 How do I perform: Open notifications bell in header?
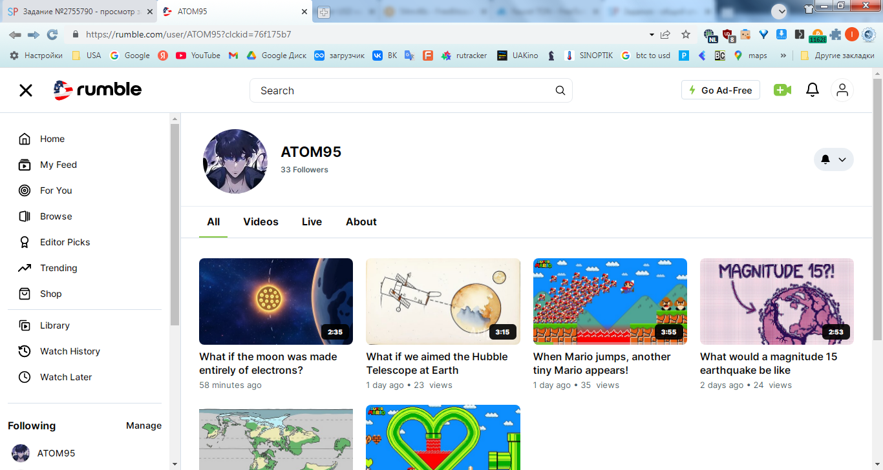(x=813, y=90)
